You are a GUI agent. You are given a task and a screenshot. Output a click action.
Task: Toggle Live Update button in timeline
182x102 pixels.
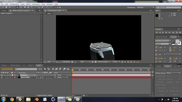coord(45,69)
